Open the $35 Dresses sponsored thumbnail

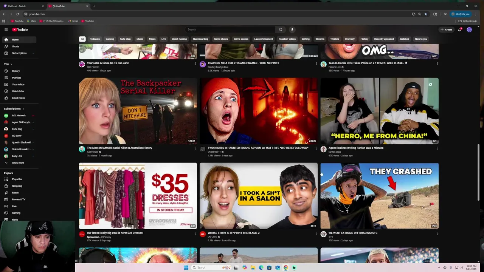[138, 196]
